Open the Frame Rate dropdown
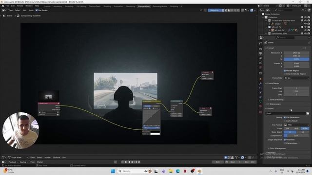 296,78
